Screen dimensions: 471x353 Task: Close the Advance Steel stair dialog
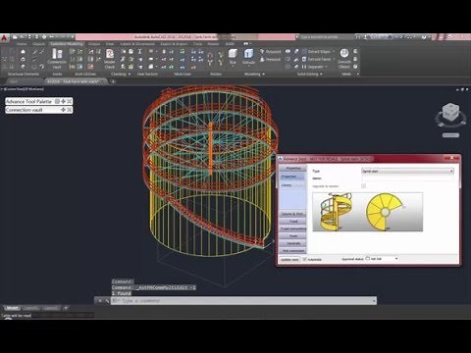451,158
